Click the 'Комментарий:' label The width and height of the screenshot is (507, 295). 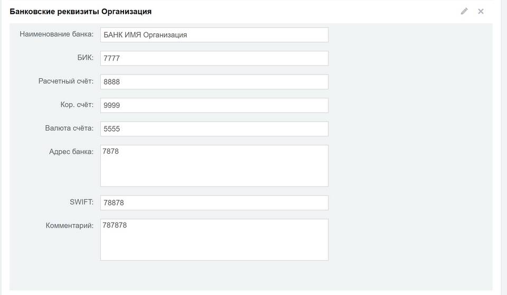point(70,225)
